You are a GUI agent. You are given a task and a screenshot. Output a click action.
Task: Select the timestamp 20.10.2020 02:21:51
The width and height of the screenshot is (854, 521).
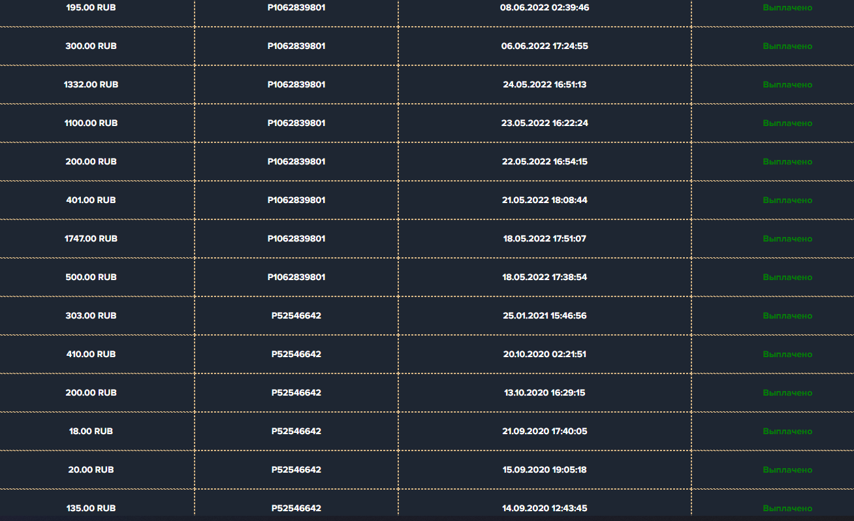coord(545,355)
